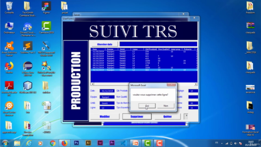Confirm deletion with the Oui button

[147, 106]
